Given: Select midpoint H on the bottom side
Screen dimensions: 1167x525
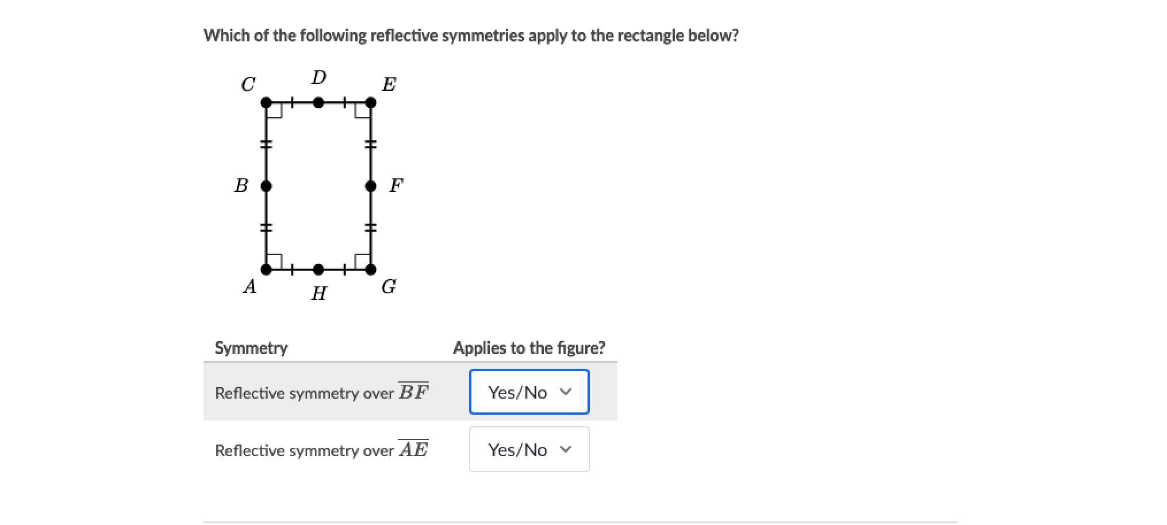Looking at the screenshot, I should click(318, 269).
